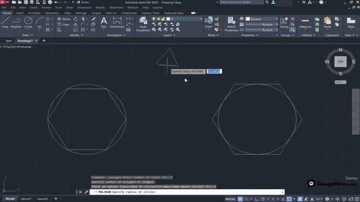360x202 pixels.
Task: Toggle Group Selection in Groups panel
Action: tap(292, 30)
